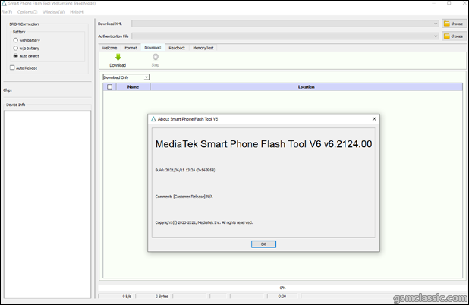Click the 0 B/s status bar field
The height and width of the screenshot is (305, 469).
point(116,297)
